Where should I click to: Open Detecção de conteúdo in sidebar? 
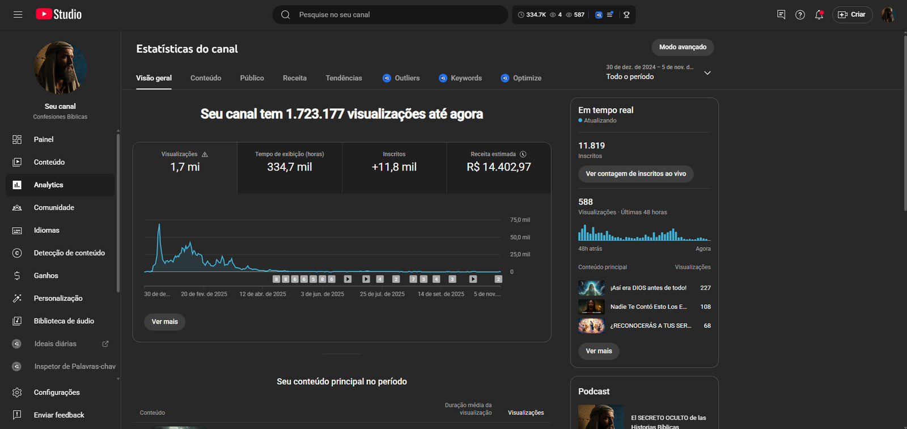[x=69, y=253]
